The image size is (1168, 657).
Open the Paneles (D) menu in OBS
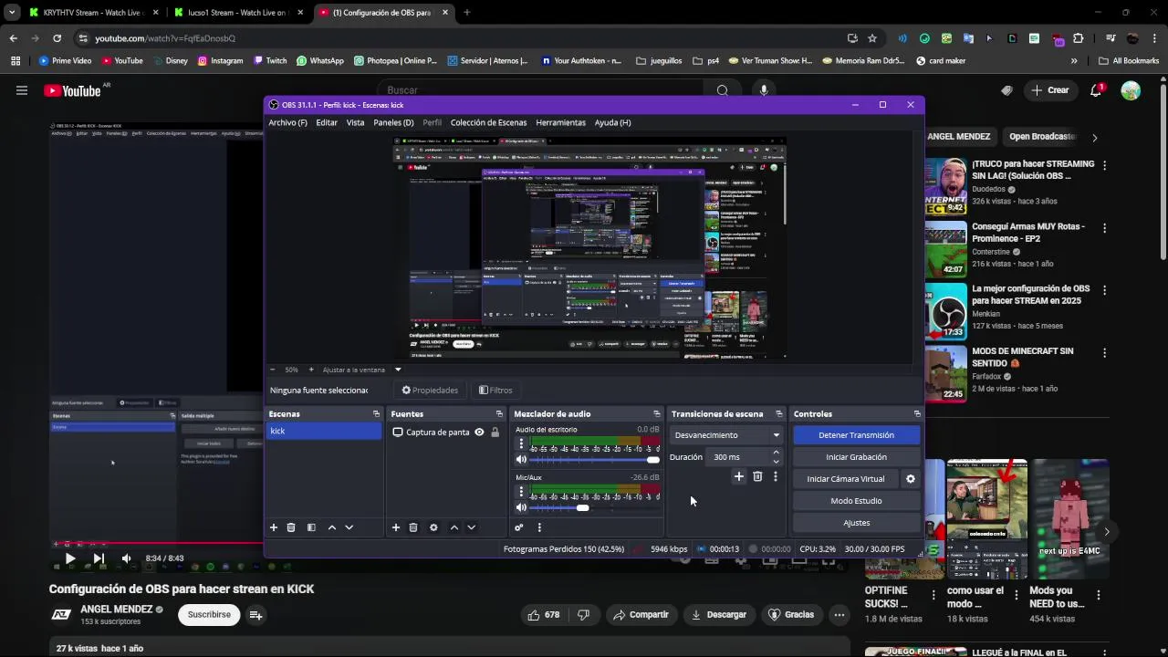pos(393,122)
